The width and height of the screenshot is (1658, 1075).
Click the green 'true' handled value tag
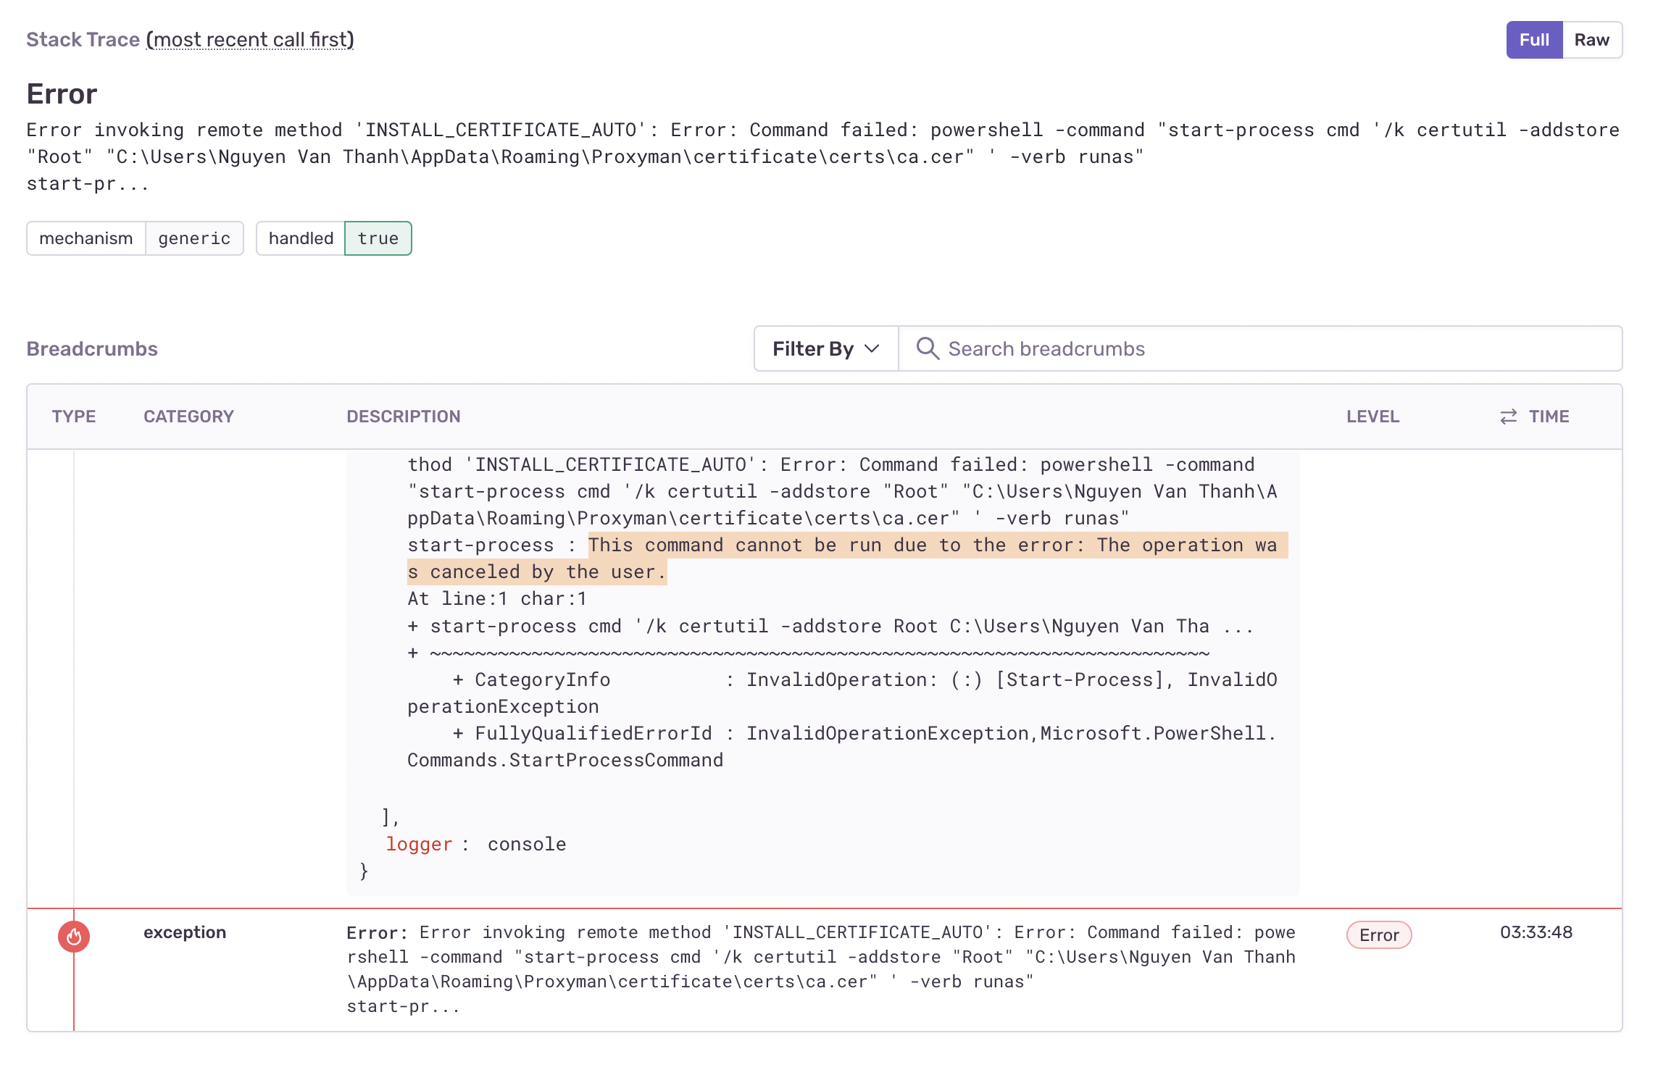pyautogui.click(x=378, y=238)
